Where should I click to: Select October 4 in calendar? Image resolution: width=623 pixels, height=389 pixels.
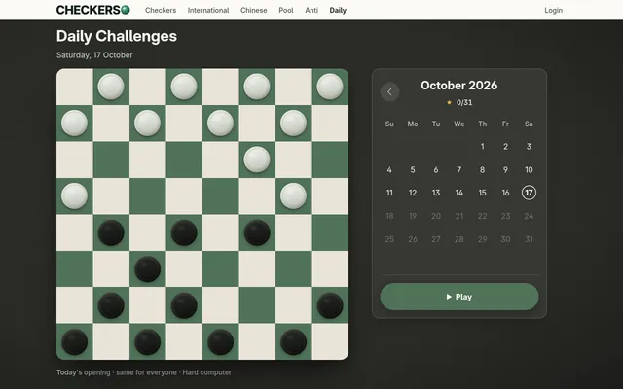389,170
